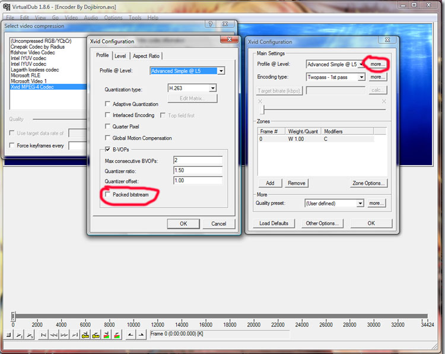Click the Add zone button
The width and height of the screenshot is (445, 354).
[270, 184]
